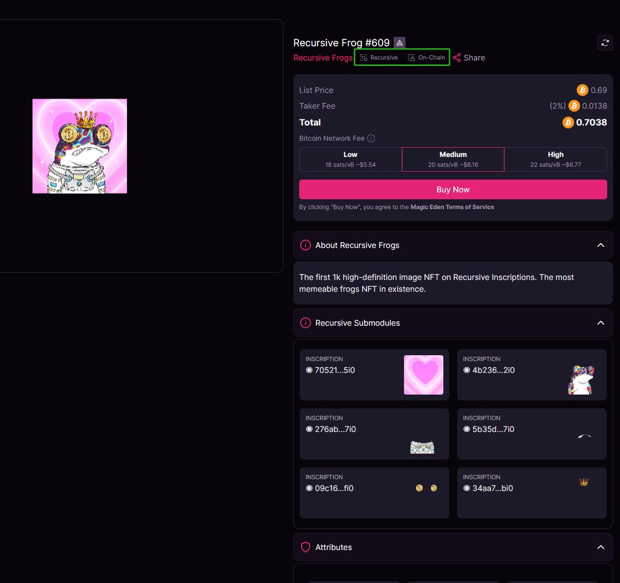The image size is (620, 583).
Task: Click the Bitcoin icon beside Total 0.7038
Action: (568, 122)
